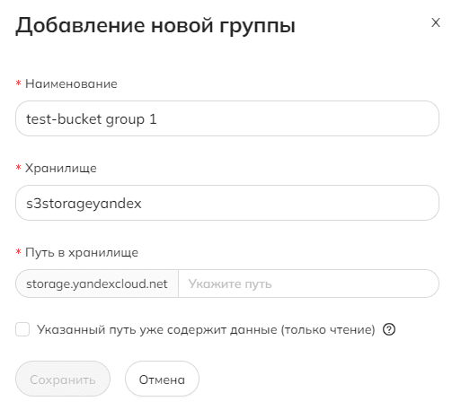The width and height of the screenshot is (452, 410).
Task: Click required asterisk beside Хранилище
Action: tap(18, 168)
